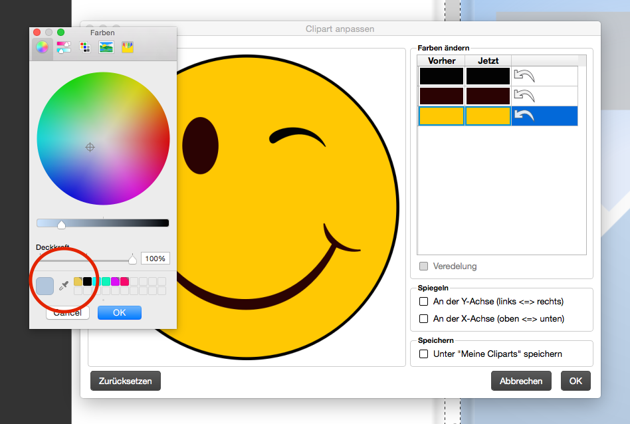Click the magenta saved color swatch
Viewport: 630px width, 424px height.
click(x=115, y=282)
